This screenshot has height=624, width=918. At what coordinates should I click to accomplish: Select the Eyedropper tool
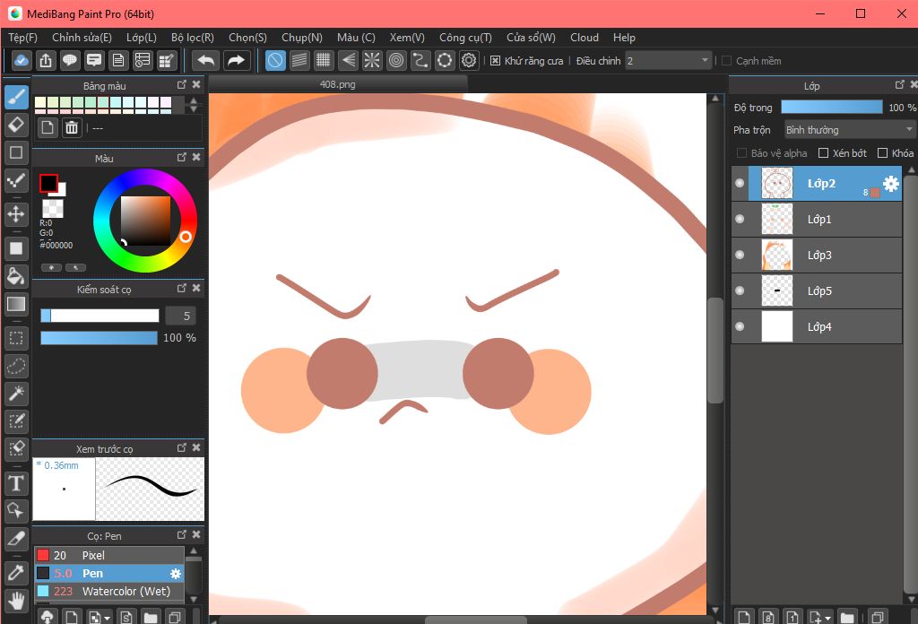[x=16, y=573]
